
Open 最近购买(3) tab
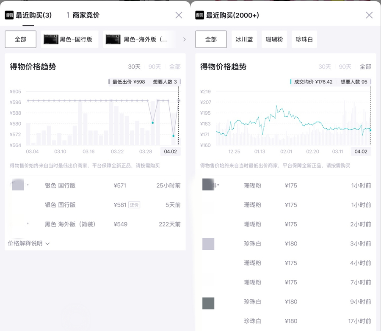(33, 15)
